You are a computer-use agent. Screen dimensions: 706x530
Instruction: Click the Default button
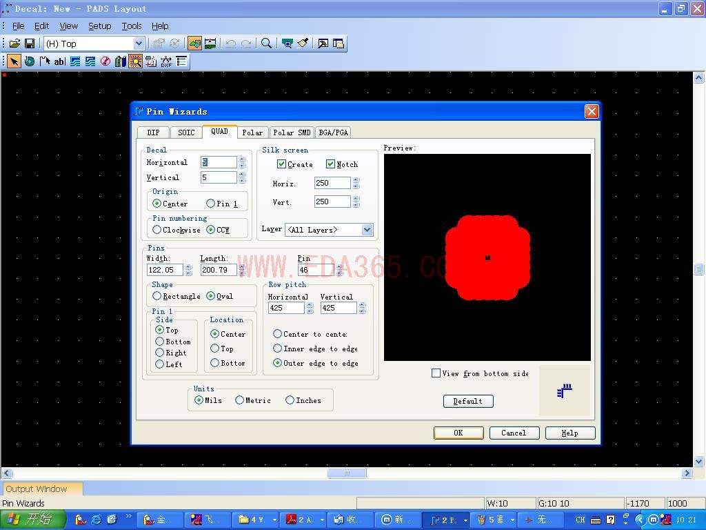[468, 401]
